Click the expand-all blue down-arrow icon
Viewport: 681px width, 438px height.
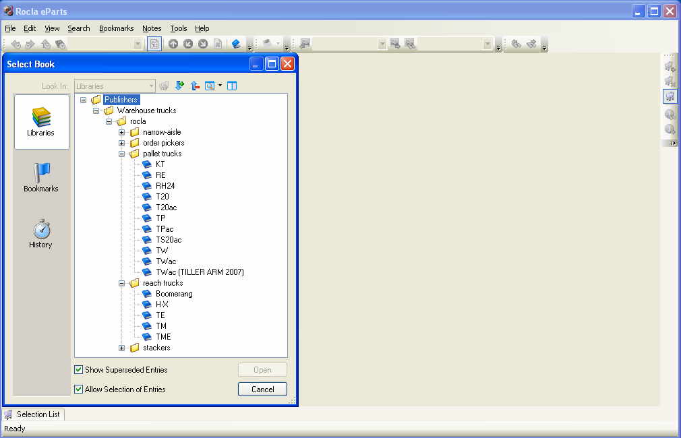179,86
